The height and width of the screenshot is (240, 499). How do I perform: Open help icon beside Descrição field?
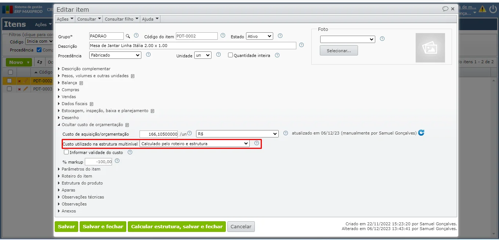pyautogui.click(x=301, y=45)
